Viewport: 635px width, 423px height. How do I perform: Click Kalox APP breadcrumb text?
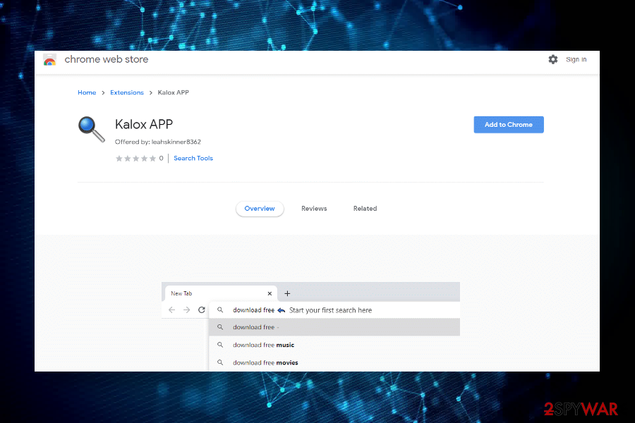pos(174,92)
